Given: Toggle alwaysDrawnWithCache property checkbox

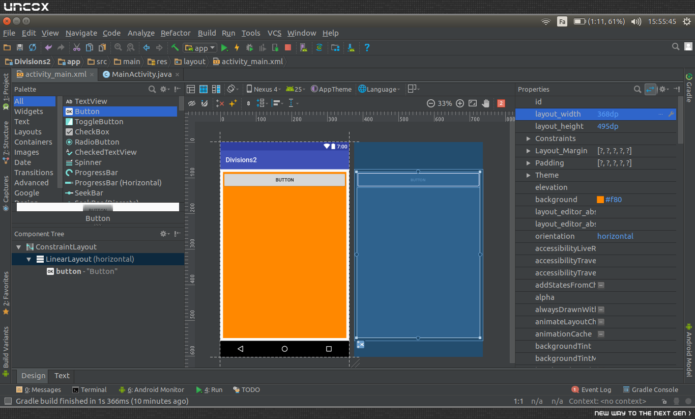Looking at the screenshot, I should click(601, 310).
